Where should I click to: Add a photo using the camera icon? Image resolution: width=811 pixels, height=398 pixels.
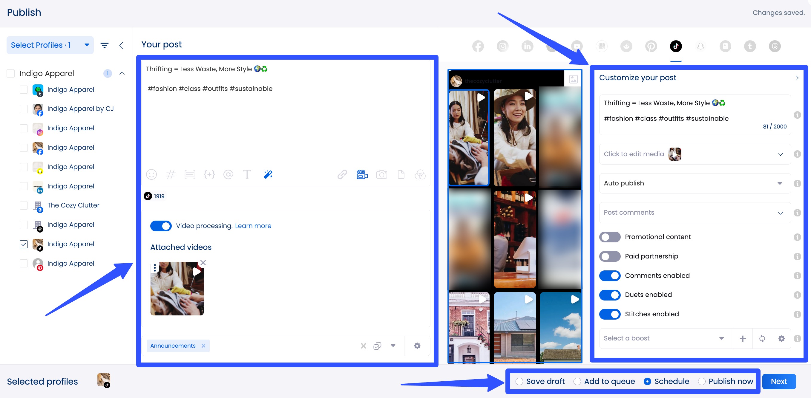pyautogui.click(x=382, y=174)
